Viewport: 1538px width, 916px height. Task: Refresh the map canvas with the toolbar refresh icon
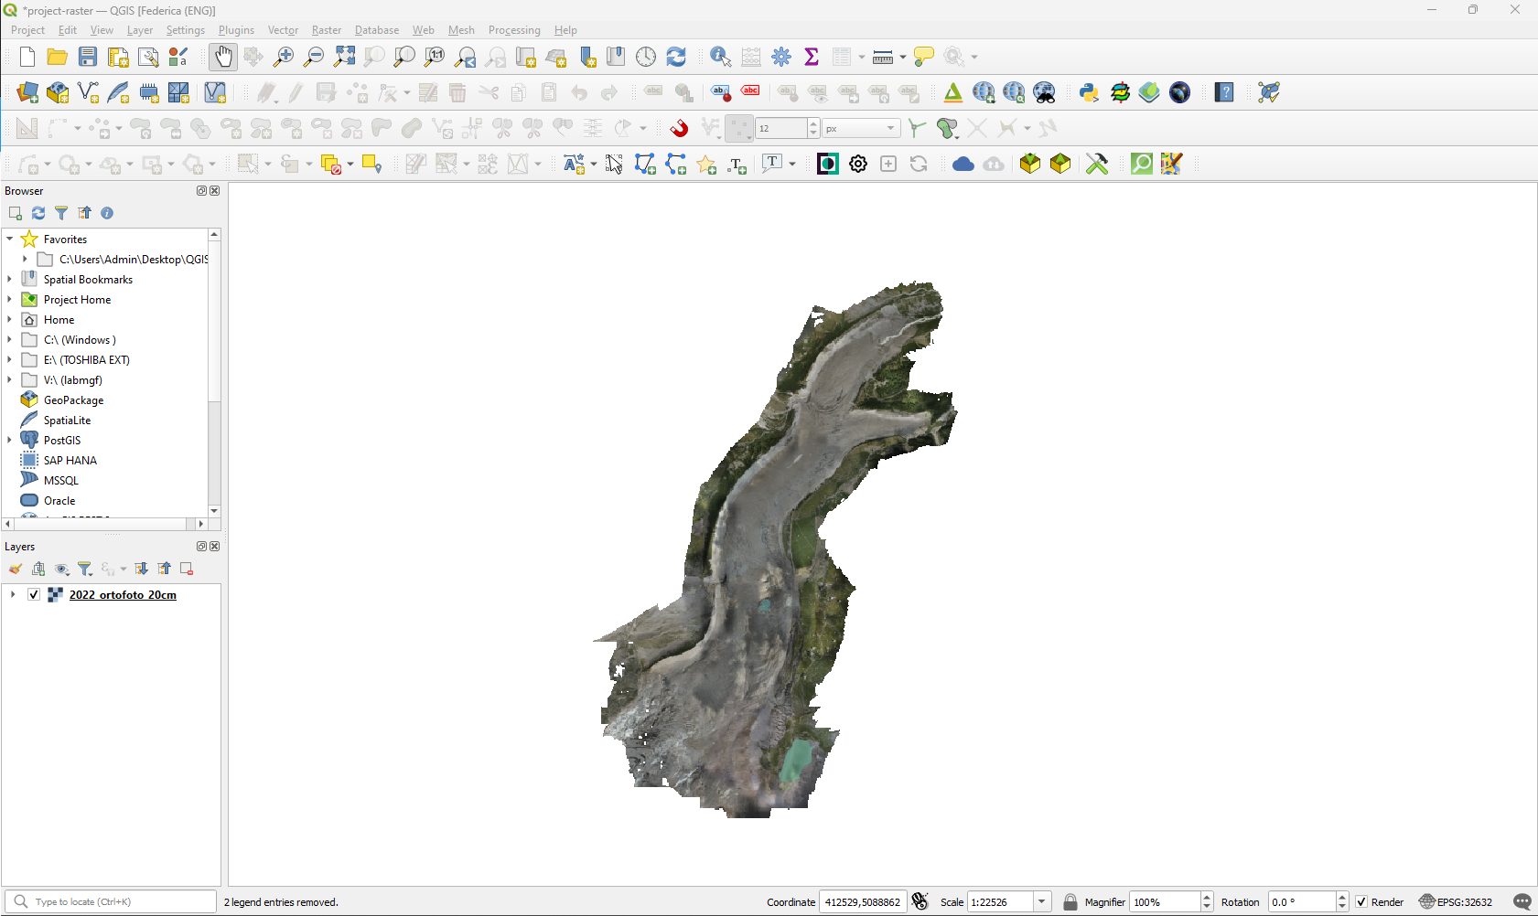tap(676, 57)
